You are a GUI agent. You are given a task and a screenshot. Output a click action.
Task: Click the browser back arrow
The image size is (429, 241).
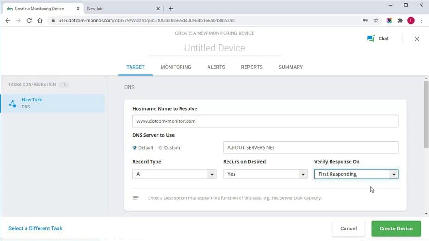[x=7, y=20]
